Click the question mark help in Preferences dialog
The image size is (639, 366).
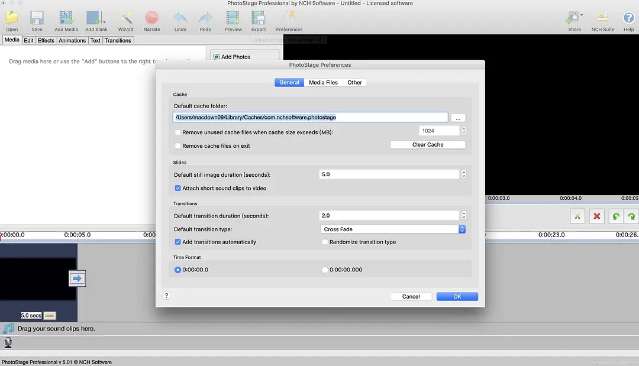click(x=166, y=296)
